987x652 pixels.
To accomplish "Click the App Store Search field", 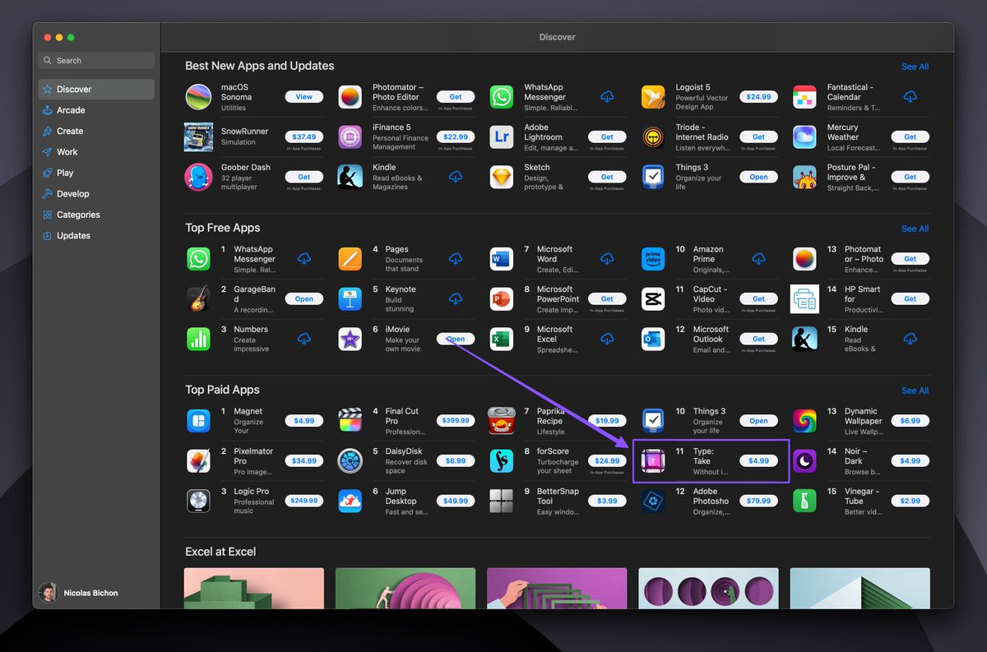I will point(96,61).
